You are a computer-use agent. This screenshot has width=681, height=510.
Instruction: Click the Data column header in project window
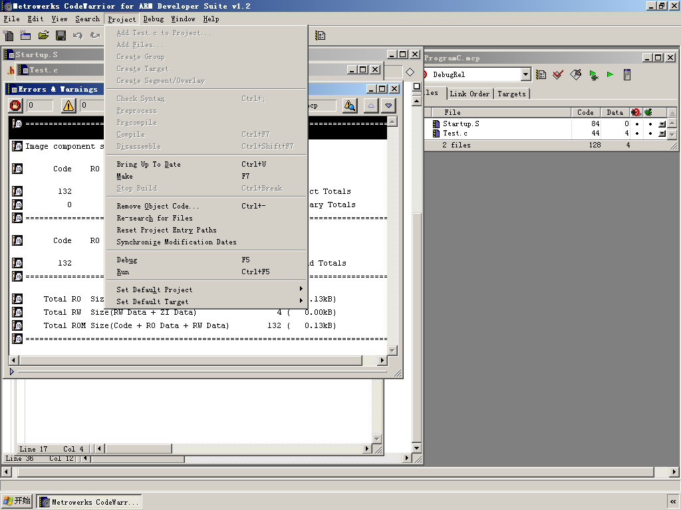[615, 113]
